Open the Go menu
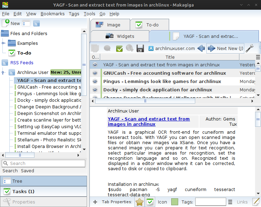261x207 pixels. tap(102, 14)
